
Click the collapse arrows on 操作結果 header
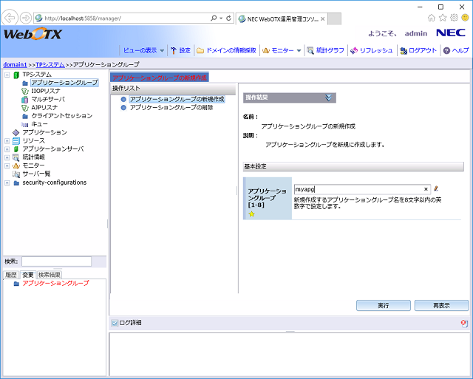pyautogui.click(x=328, y=97)
